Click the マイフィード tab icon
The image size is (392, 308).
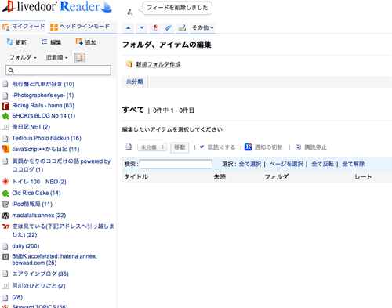point(5,27)
